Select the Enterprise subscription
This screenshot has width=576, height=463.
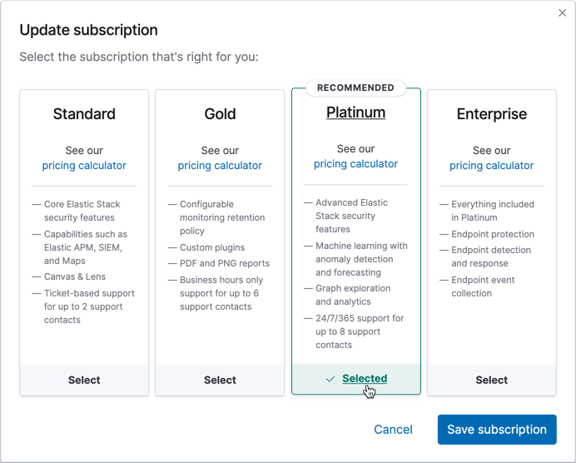[x=491, y=380]
